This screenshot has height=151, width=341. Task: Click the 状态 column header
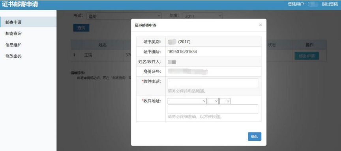click(272, 45)
